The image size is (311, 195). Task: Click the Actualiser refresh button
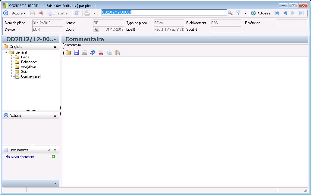tap(261, 13)
